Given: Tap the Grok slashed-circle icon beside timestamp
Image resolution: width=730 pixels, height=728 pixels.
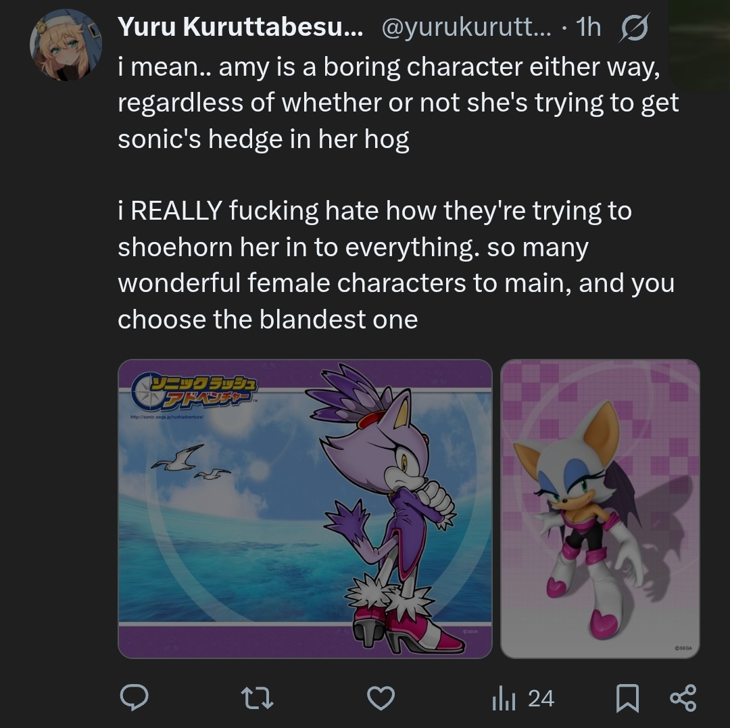Looking at the screenshot, I should tap(635, 28).
